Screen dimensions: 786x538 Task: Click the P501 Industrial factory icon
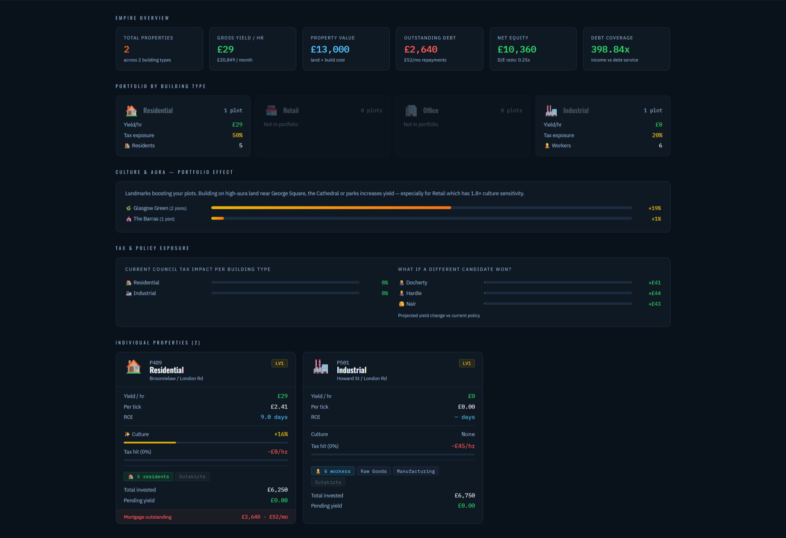pyautogui.click(x=321, y=366)
